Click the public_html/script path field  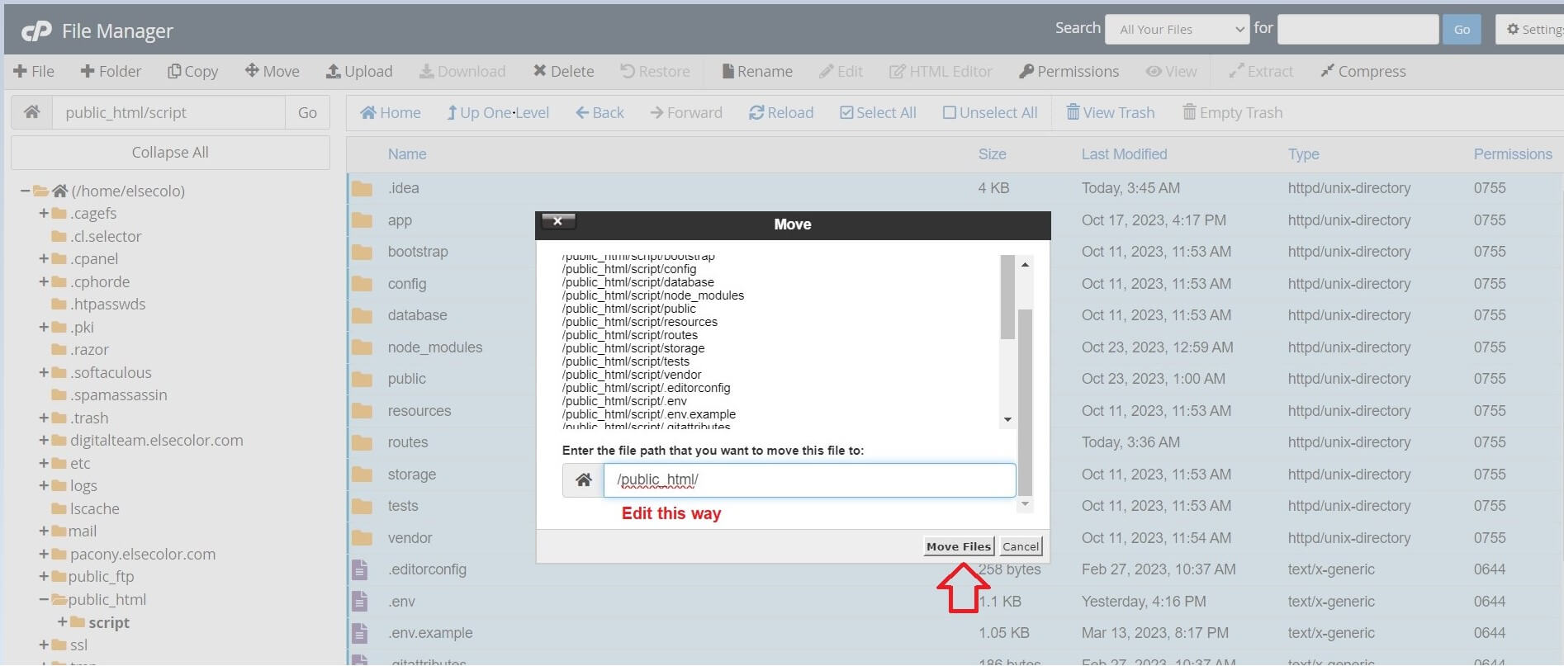point(168,112)
